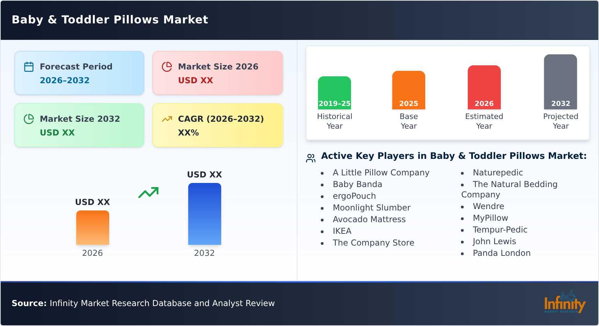Screen dimensions: 599x326
Task: Select the green 2019-25 Historical Year bar
Action: coord(335,93)
